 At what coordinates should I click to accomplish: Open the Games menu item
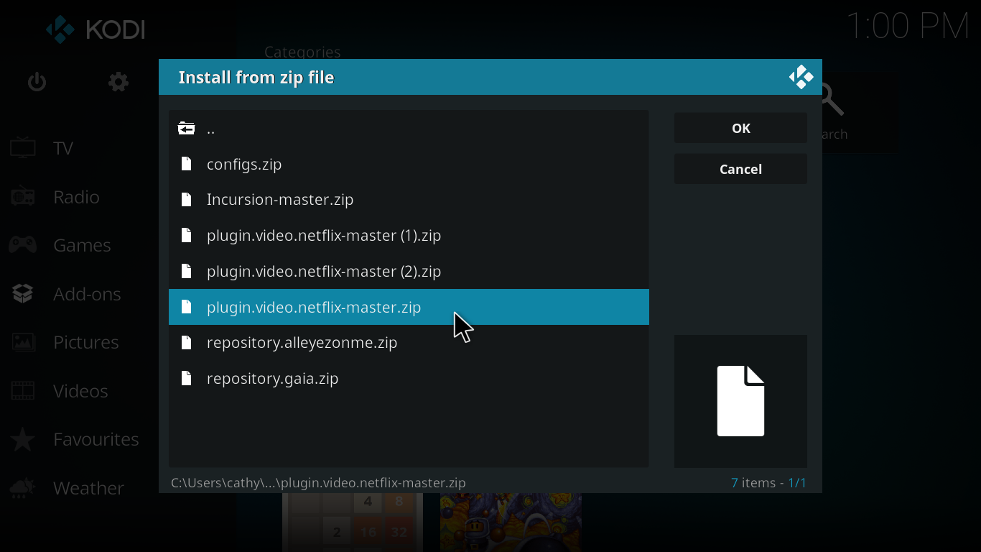(x=82, y=245)
